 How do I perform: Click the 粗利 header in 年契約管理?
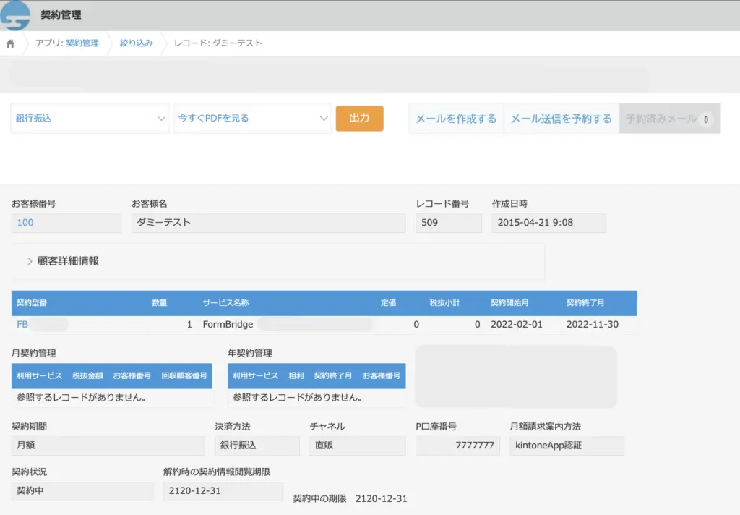point(298,376)
